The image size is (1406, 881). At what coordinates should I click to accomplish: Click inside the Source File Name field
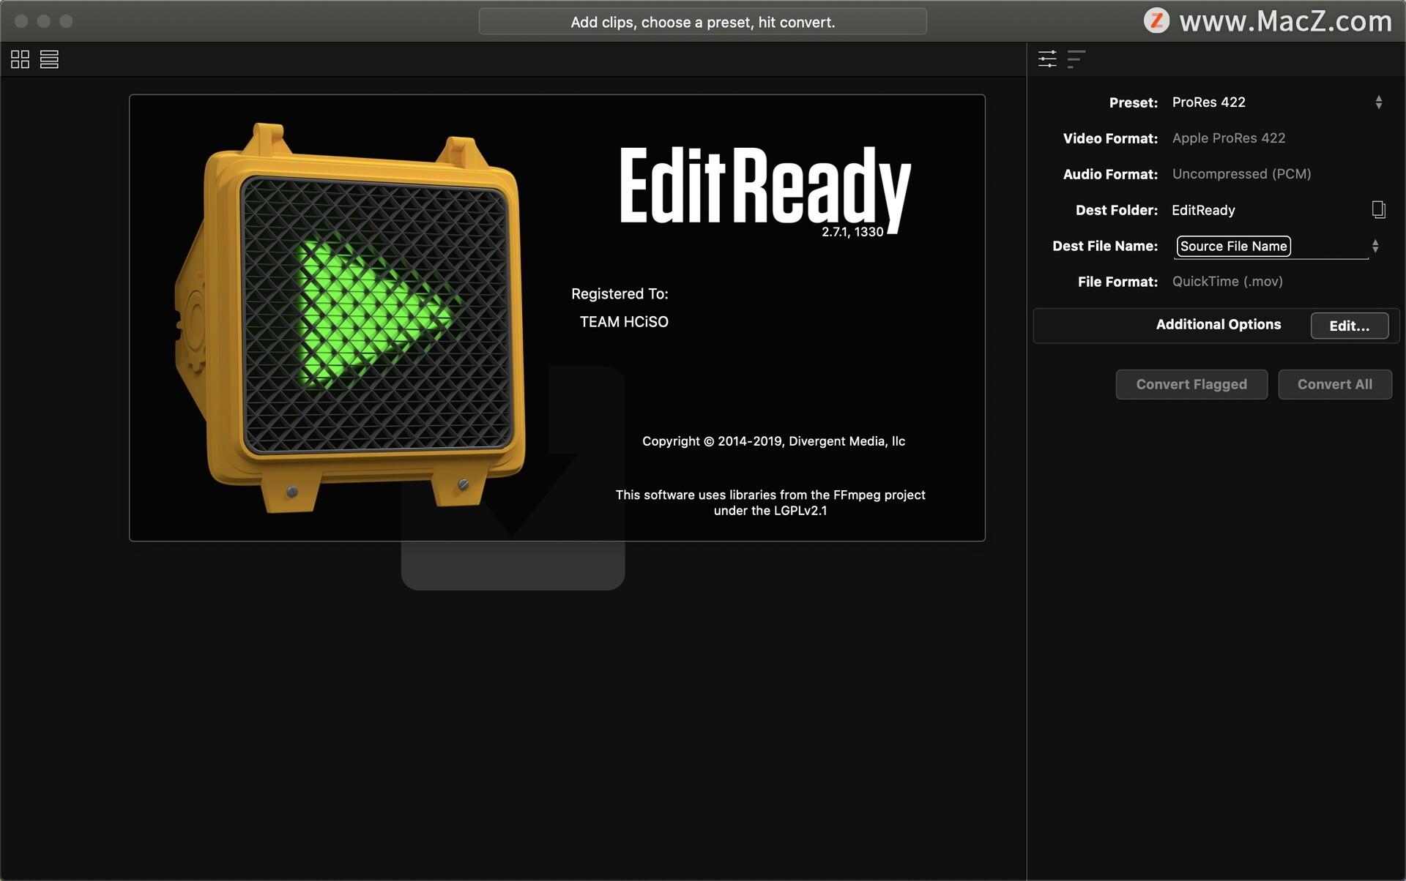(1232, 247)
